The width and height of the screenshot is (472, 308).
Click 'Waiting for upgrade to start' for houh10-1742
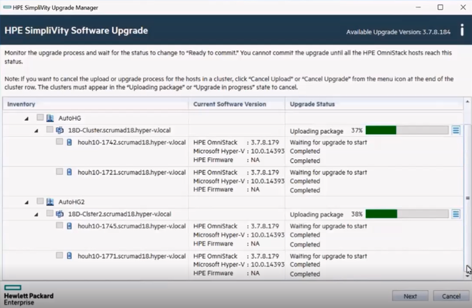pyautogui.click(x=328, y=142)
